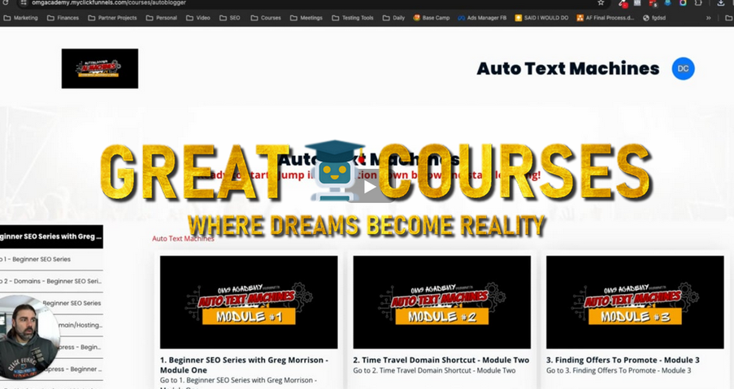
Task: Play the intro video
Action: (369, 188)
